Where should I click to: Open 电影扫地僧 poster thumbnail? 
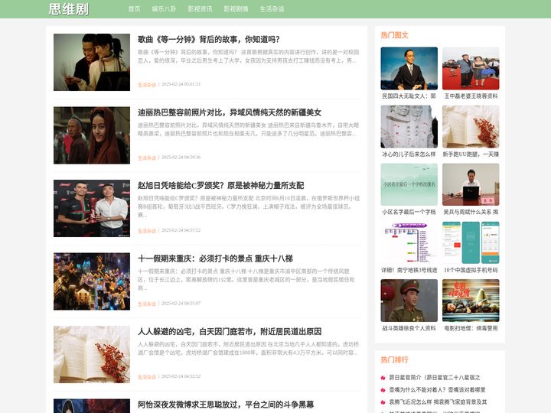471,301
